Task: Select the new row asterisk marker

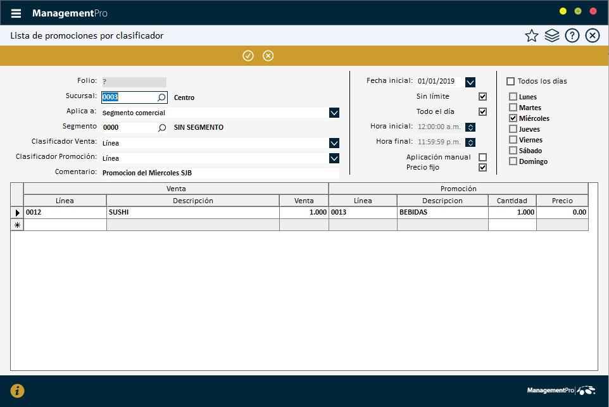Action: point(17,225)
